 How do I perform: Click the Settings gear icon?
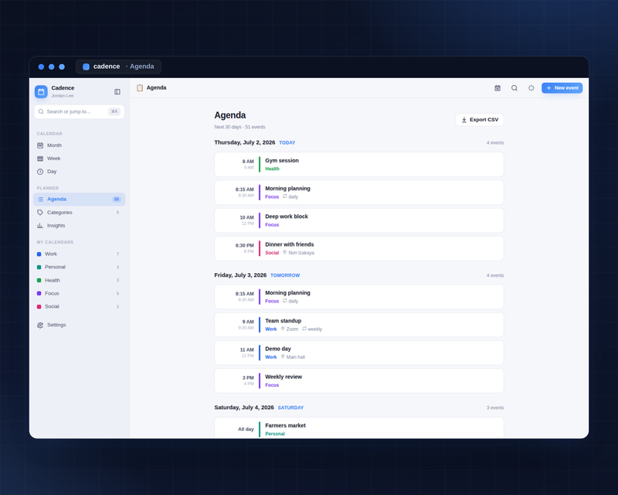pos(40,326)
